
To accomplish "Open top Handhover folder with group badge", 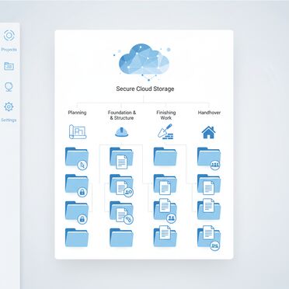I will pyautogui.click(x=209, y=158).
